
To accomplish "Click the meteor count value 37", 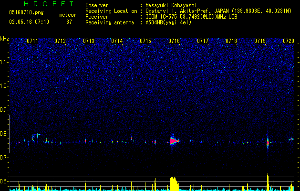I will pyautogui.click(x=69, y=22).
